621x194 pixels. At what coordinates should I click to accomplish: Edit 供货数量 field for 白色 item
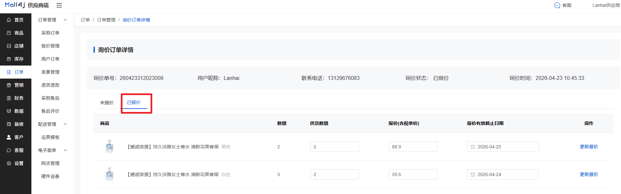(335, 174)
